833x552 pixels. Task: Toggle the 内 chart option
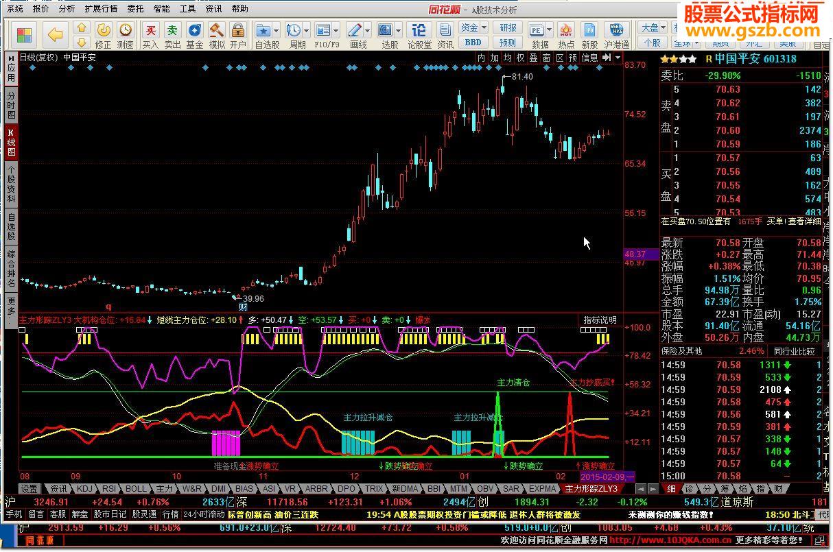click(482, 58)
